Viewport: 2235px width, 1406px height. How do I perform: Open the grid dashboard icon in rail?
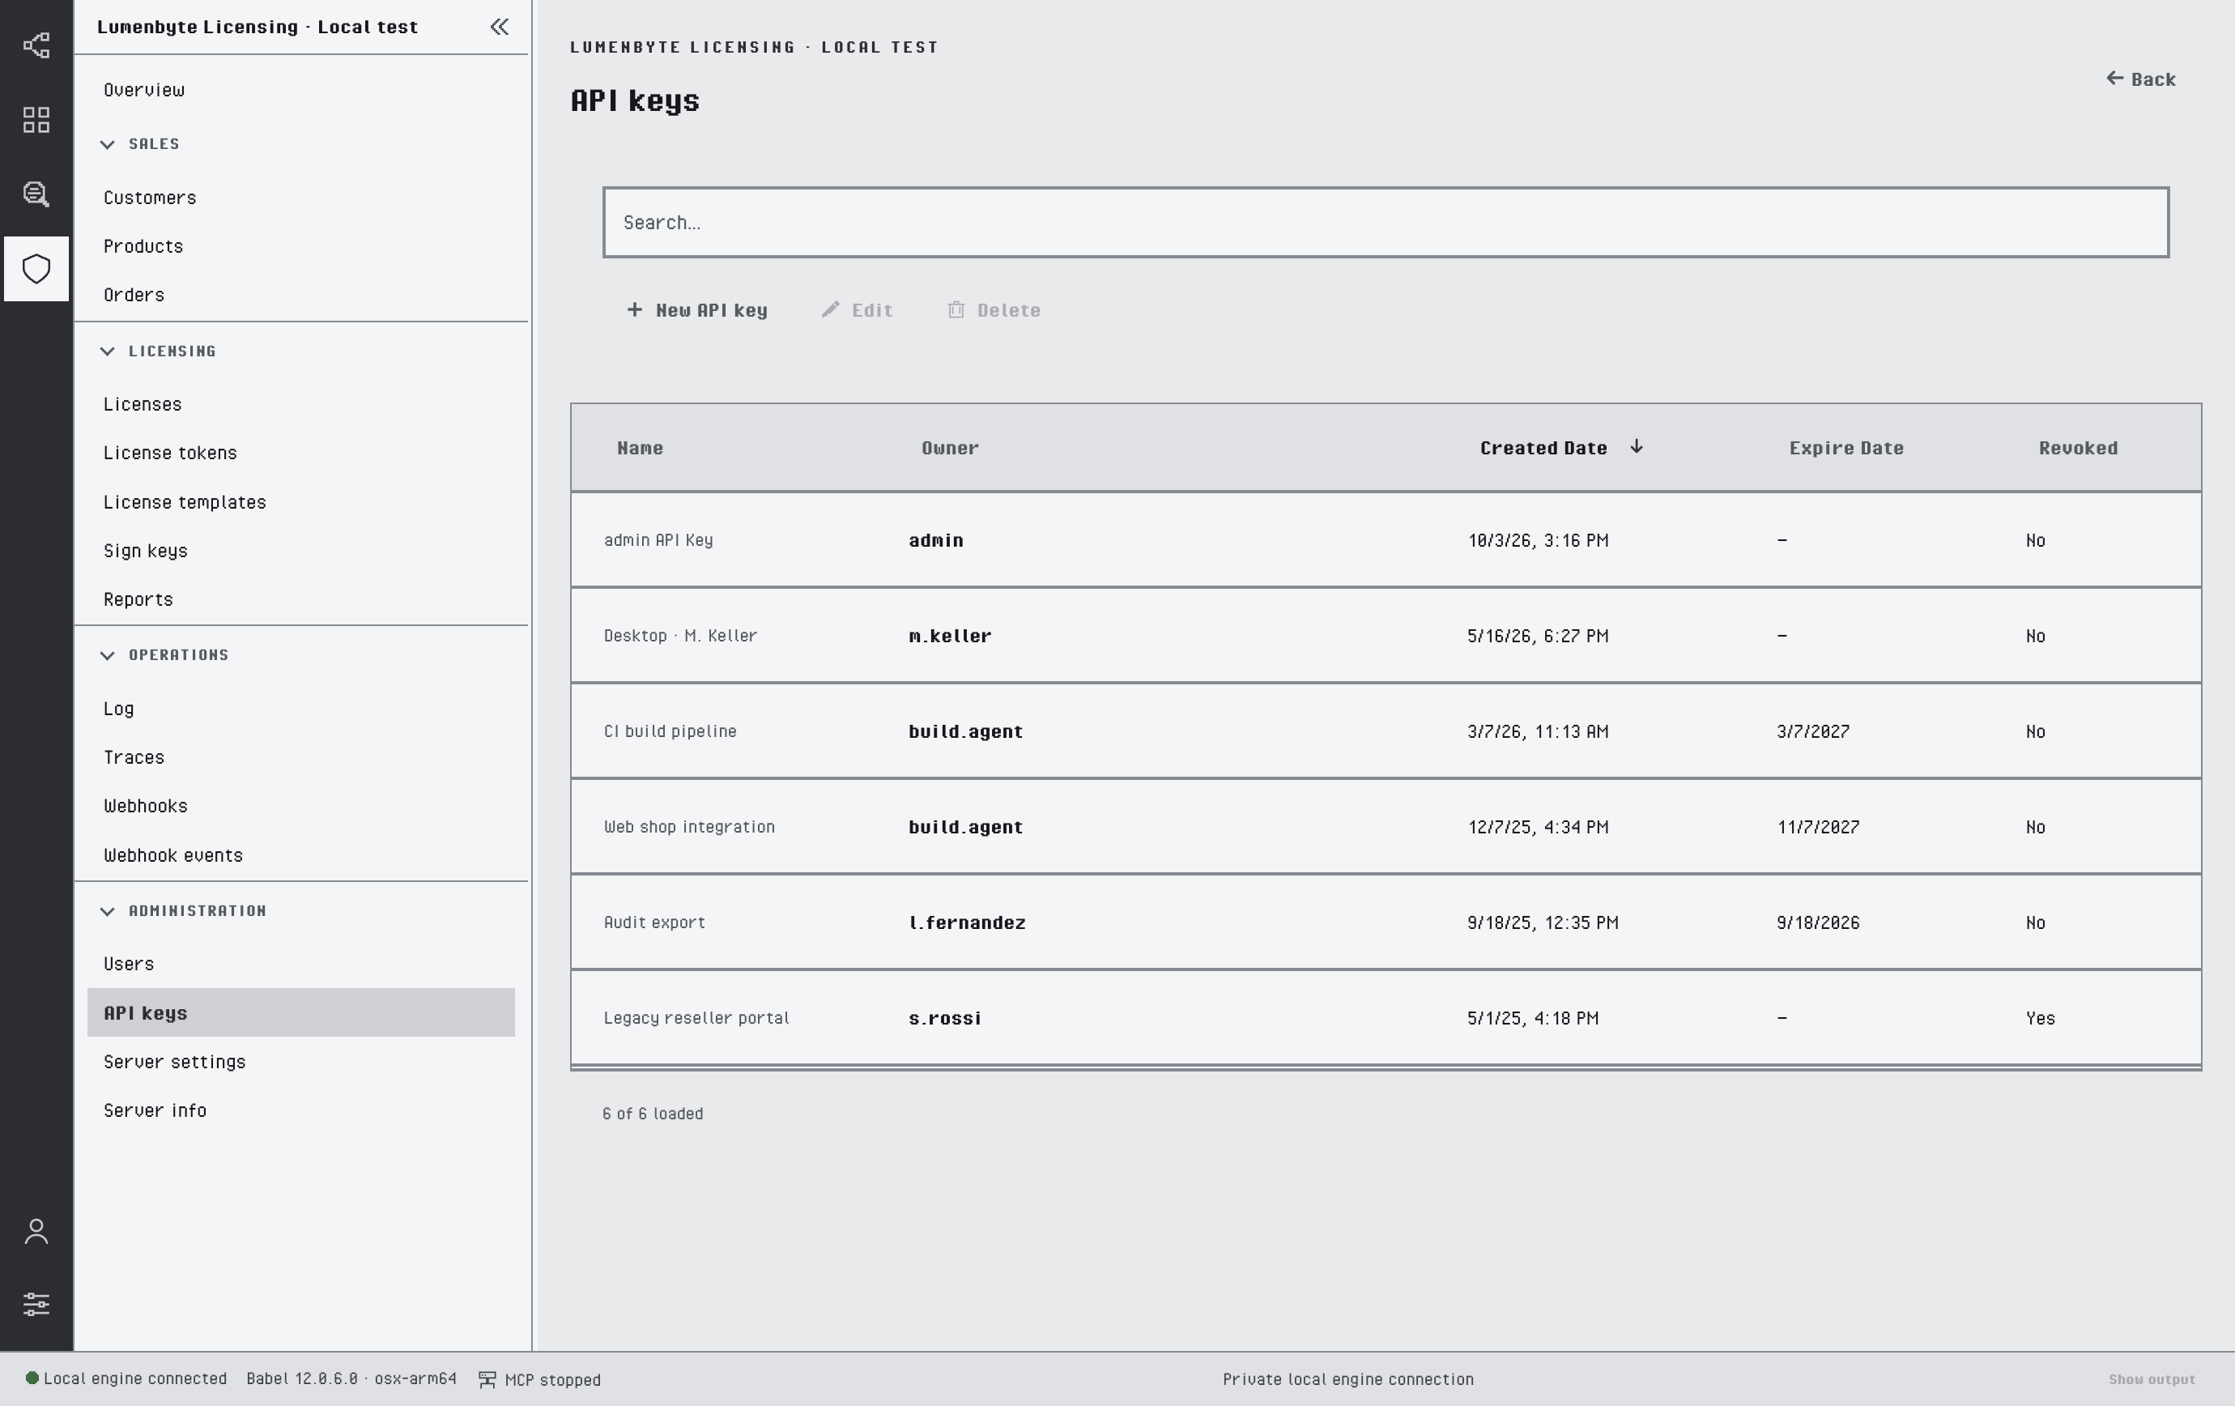pos(36,120)
